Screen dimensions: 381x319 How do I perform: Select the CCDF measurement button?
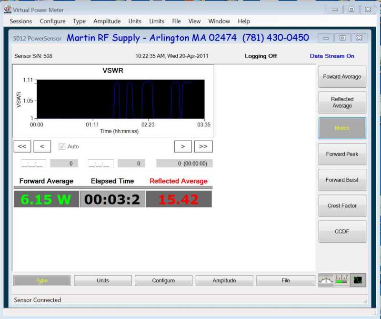(x=342, y=231)
